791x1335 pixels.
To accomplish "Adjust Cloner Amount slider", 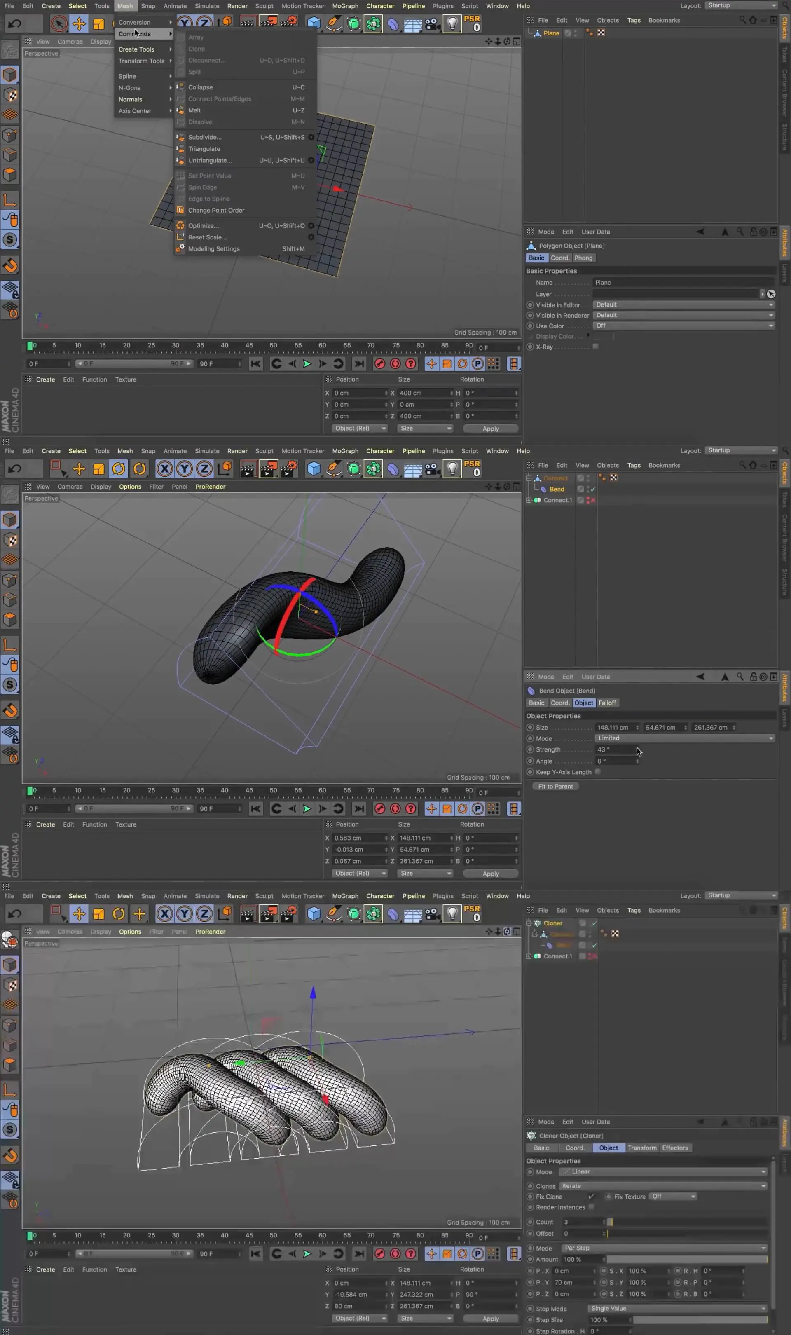I will click(x=688, y=1259).
